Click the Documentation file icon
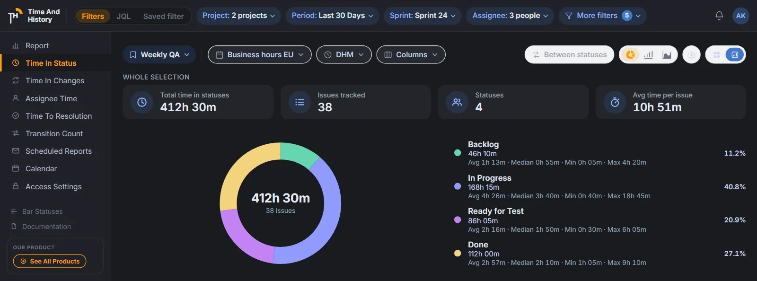 coord(14,226)
